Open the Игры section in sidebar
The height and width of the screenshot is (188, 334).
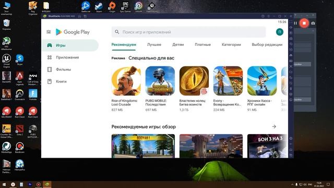click(x=70, y=45)
